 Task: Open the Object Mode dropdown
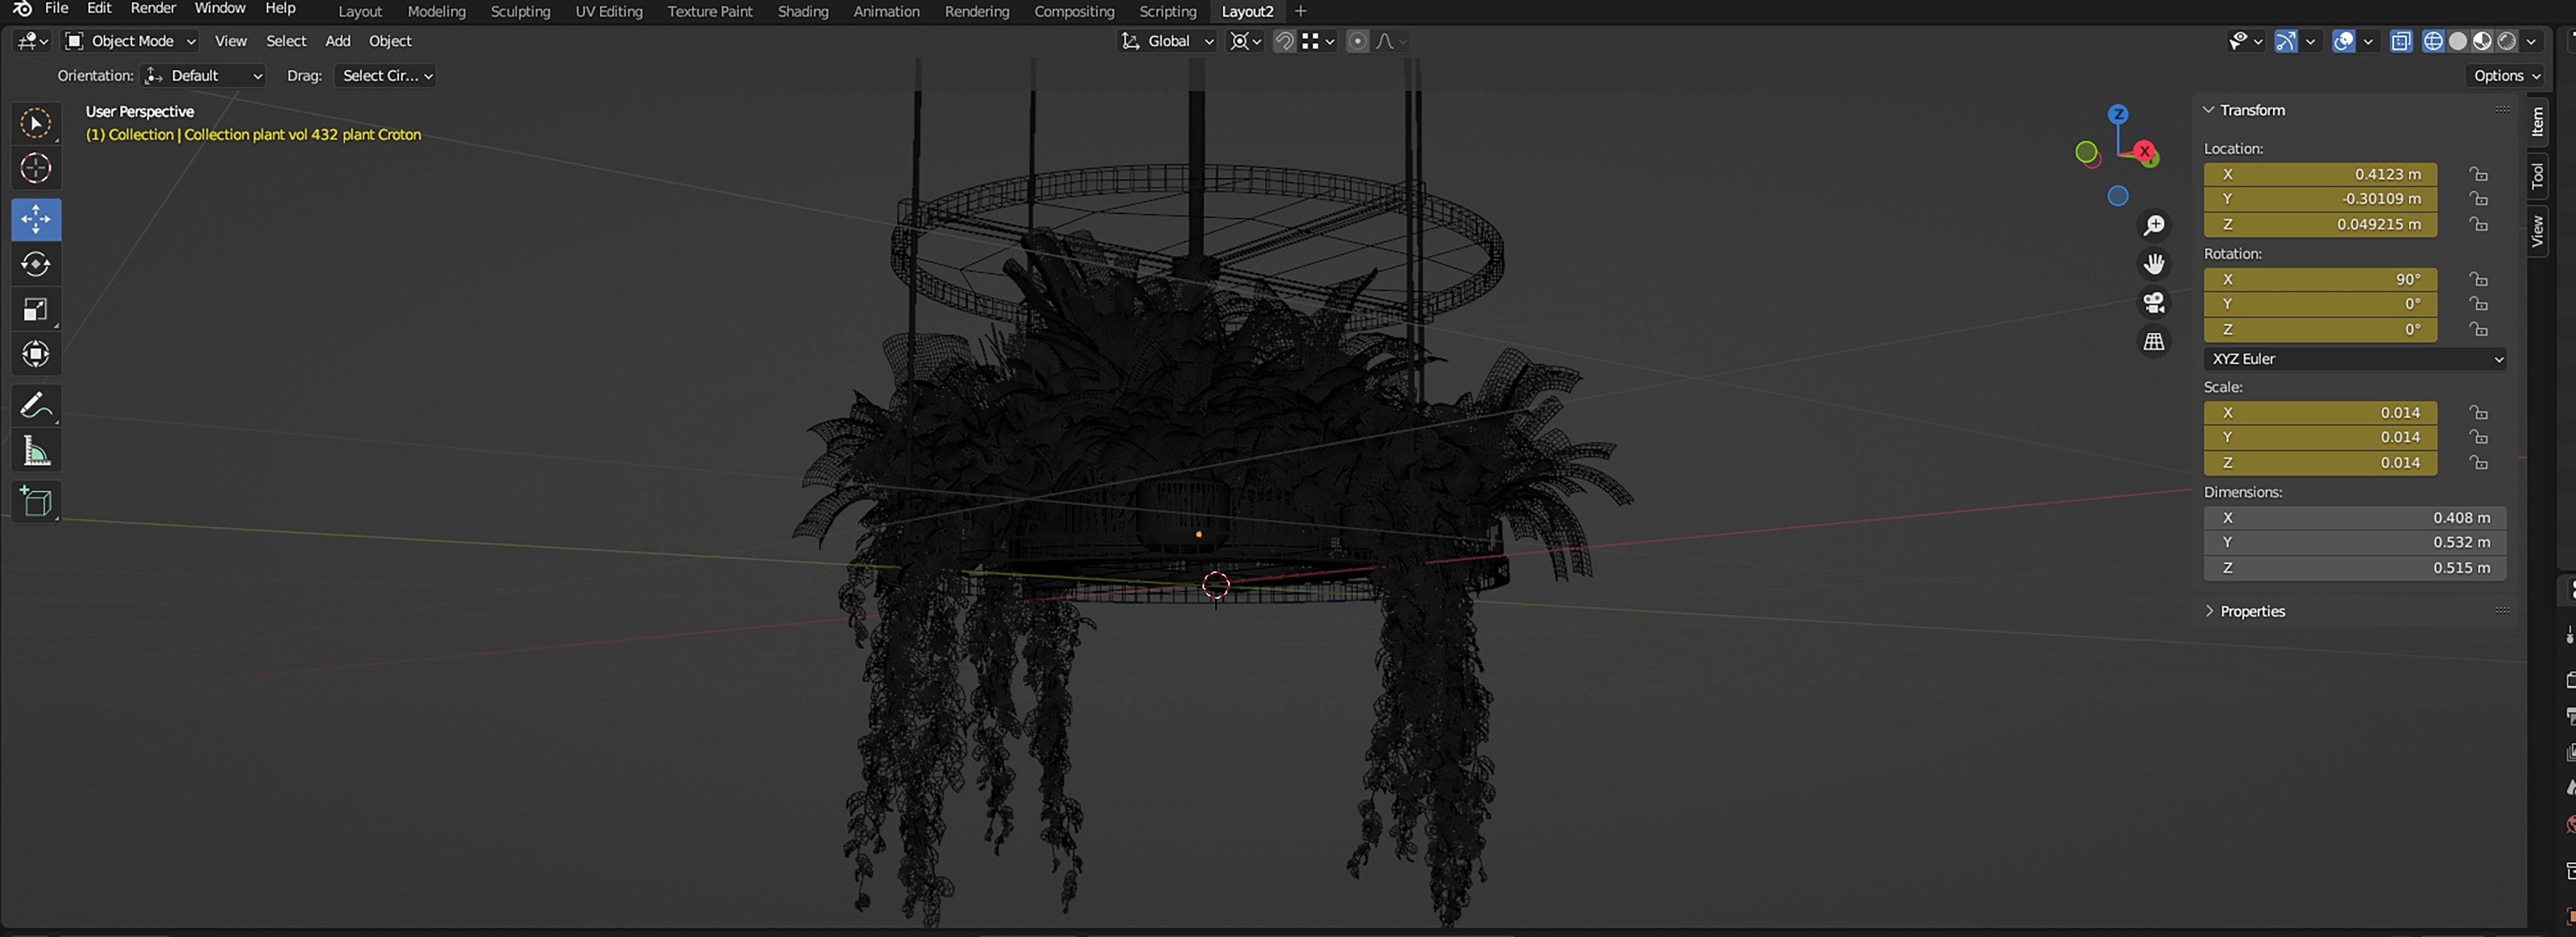[131, 41]
